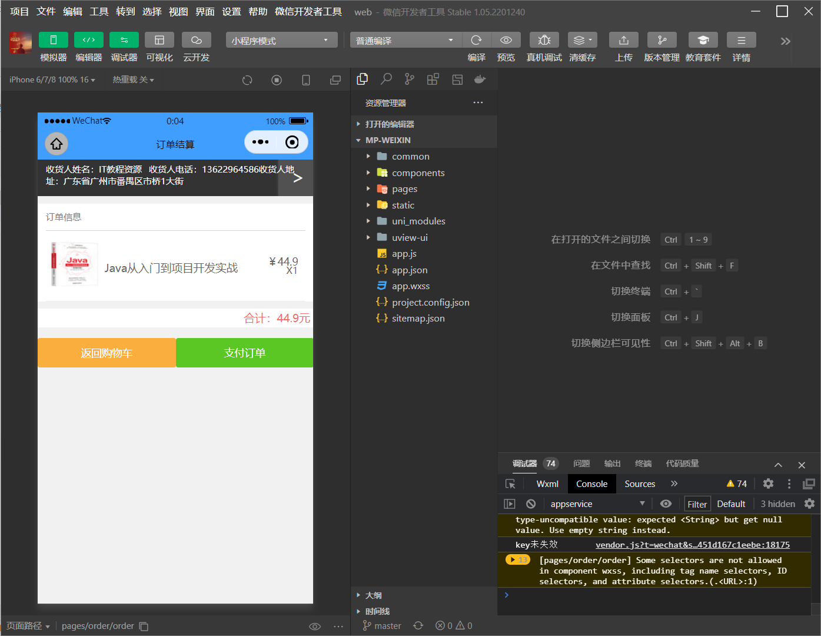Open the project details panel

pyautogui.click(x=742, y=40)
